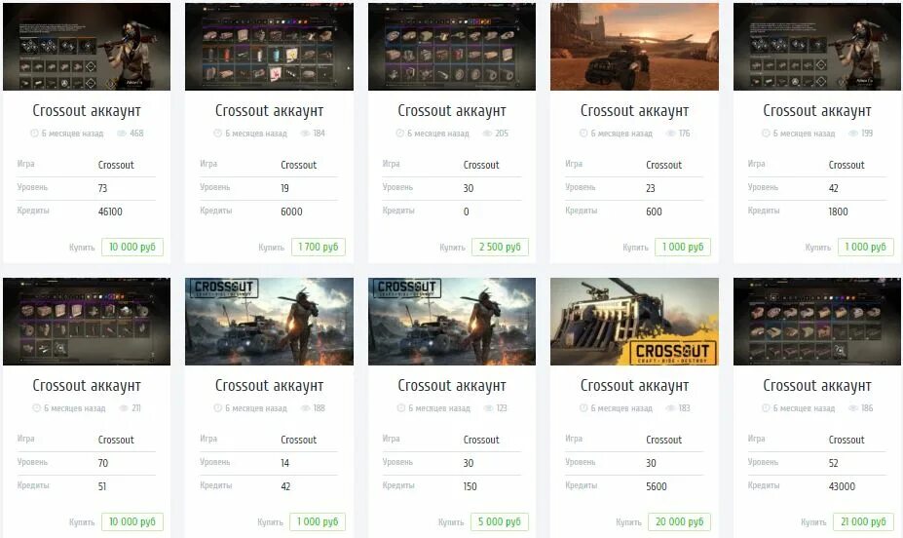Click the clock icon on the 183-views listing

click(x=583, y=407)
